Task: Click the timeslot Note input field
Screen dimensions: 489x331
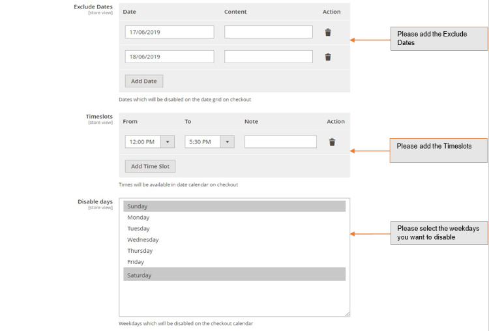Action: point(280,142)
